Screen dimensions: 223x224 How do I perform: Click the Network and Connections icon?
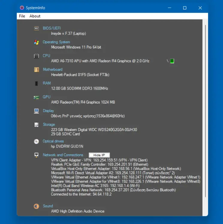[36, 155]
